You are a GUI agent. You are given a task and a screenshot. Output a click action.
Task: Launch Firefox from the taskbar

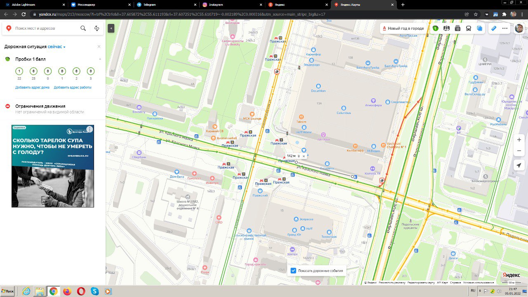click(67, 291)
